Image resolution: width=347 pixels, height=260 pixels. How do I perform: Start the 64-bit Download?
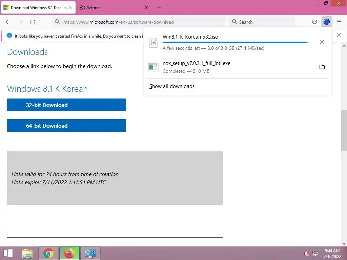(x=66, y=125)
